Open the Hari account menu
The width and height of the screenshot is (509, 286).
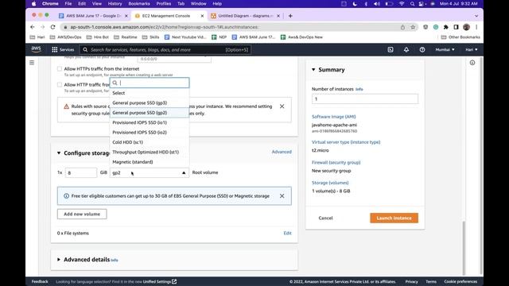pyautogui.click(x=472, y=49)
